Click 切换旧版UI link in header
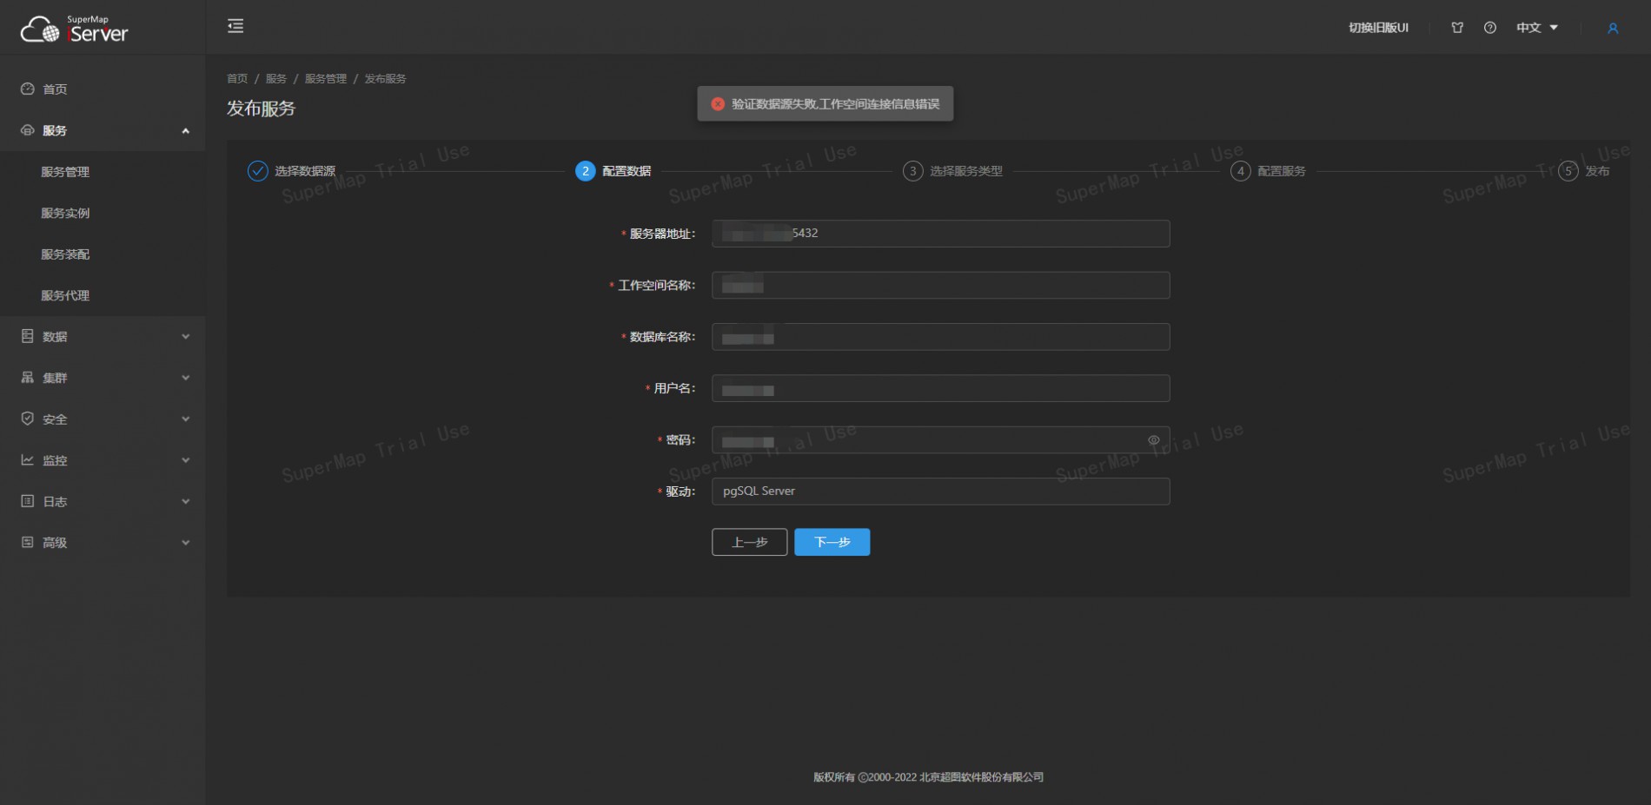Viewport: 1651px width, 805px height. click(x=1378, y=28)
